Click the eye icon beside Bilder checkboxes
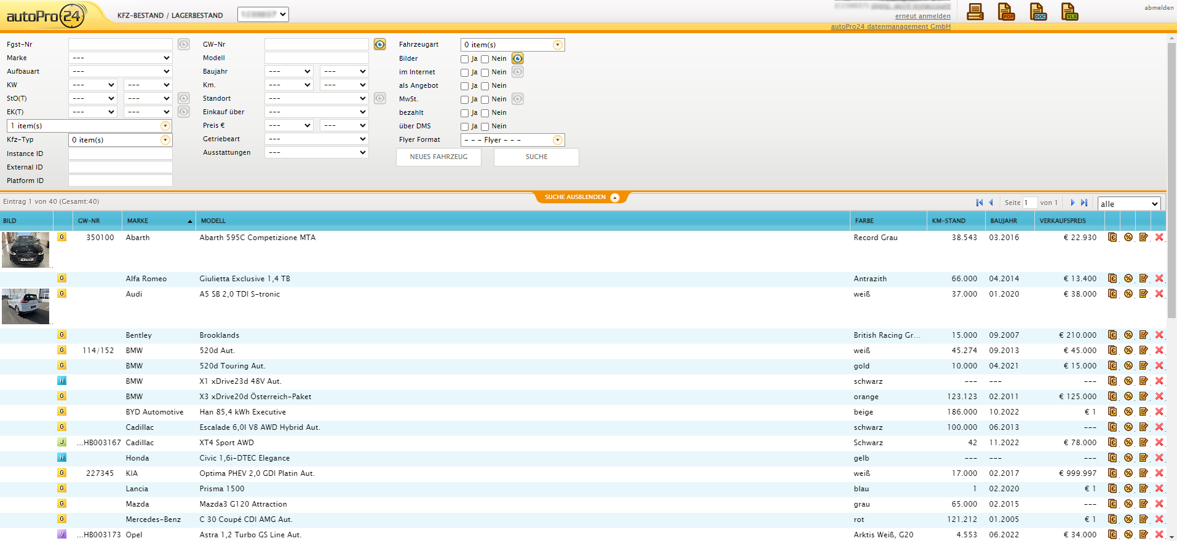This screenshot has width=1177, height=541. point(518,58)
